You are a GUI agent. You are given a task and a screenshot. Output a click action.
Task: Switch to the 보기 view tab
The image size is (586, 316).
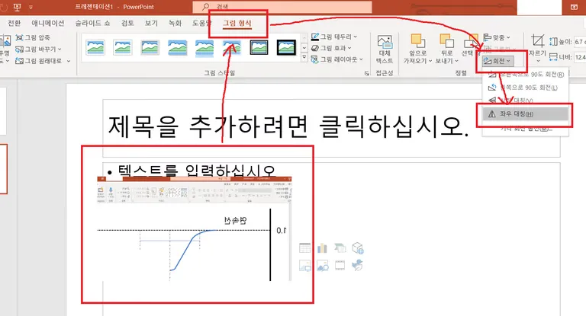(151, 23)
